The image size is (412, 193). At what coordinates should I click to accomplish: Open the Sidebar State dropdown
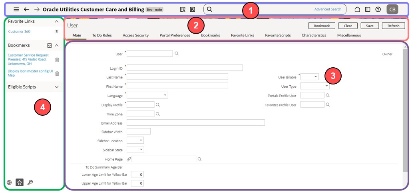[x=135, y=150]
